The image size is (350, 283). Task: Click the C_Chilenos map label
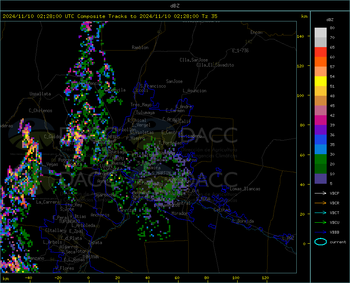pyautogui.click(x=40, y=111)
